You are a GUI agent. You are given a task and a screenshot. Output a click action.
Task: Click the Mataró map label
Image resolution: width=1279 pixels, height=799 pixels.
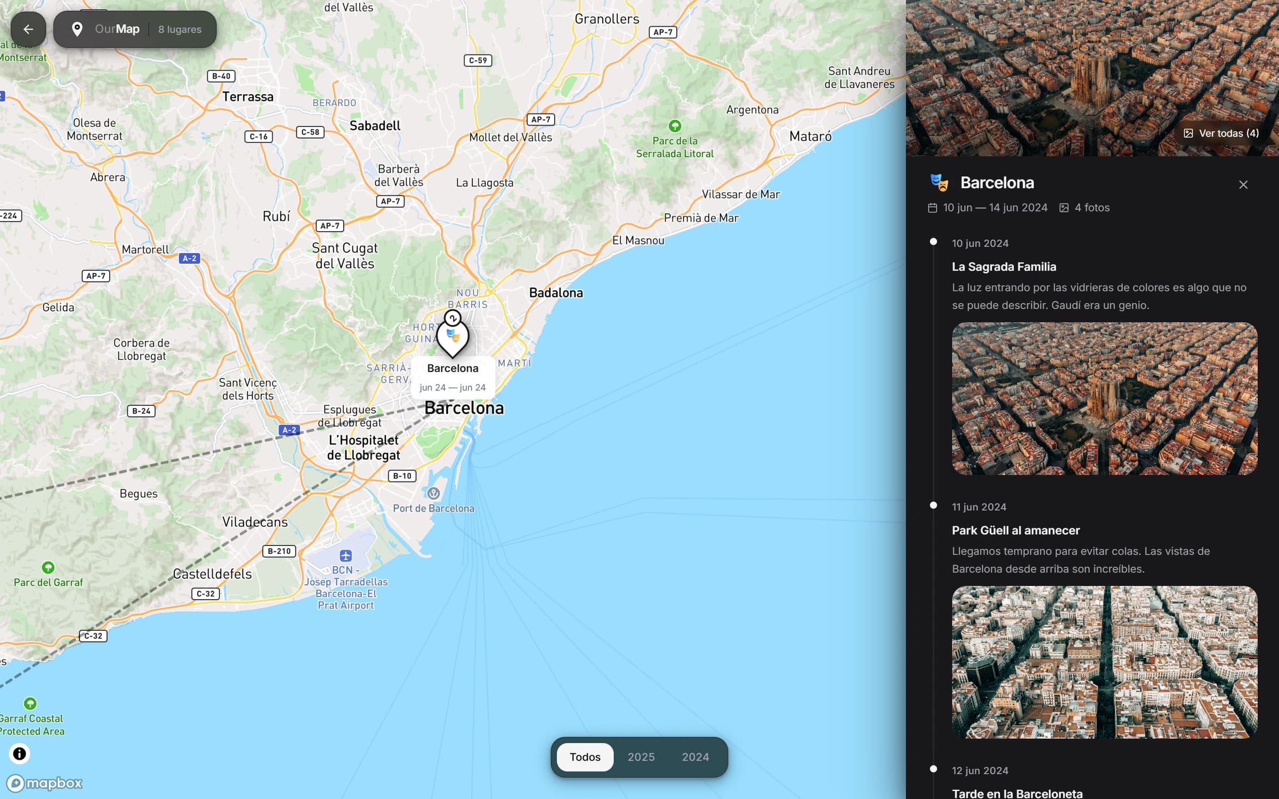[x=810, y=136]
